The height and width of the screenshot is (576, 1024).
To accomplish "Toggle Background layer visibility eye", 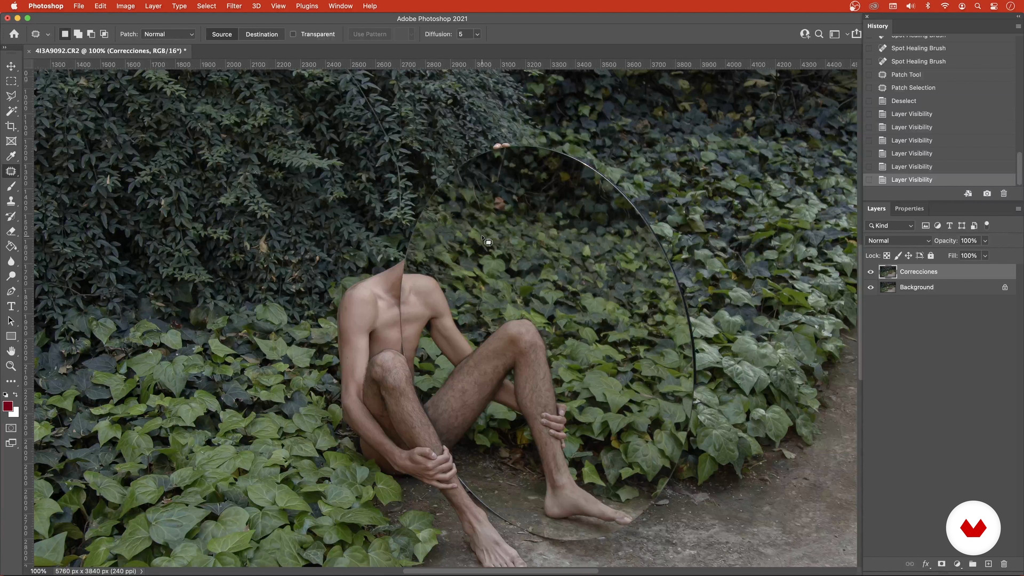I will pyautogui.click(x=870, y=287).
